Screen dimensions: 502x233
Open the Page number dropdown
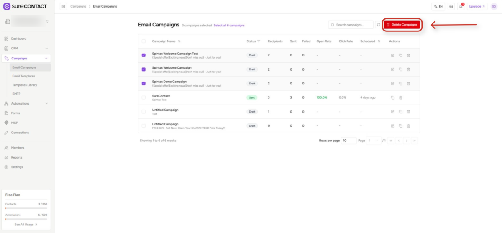(373, 141)
